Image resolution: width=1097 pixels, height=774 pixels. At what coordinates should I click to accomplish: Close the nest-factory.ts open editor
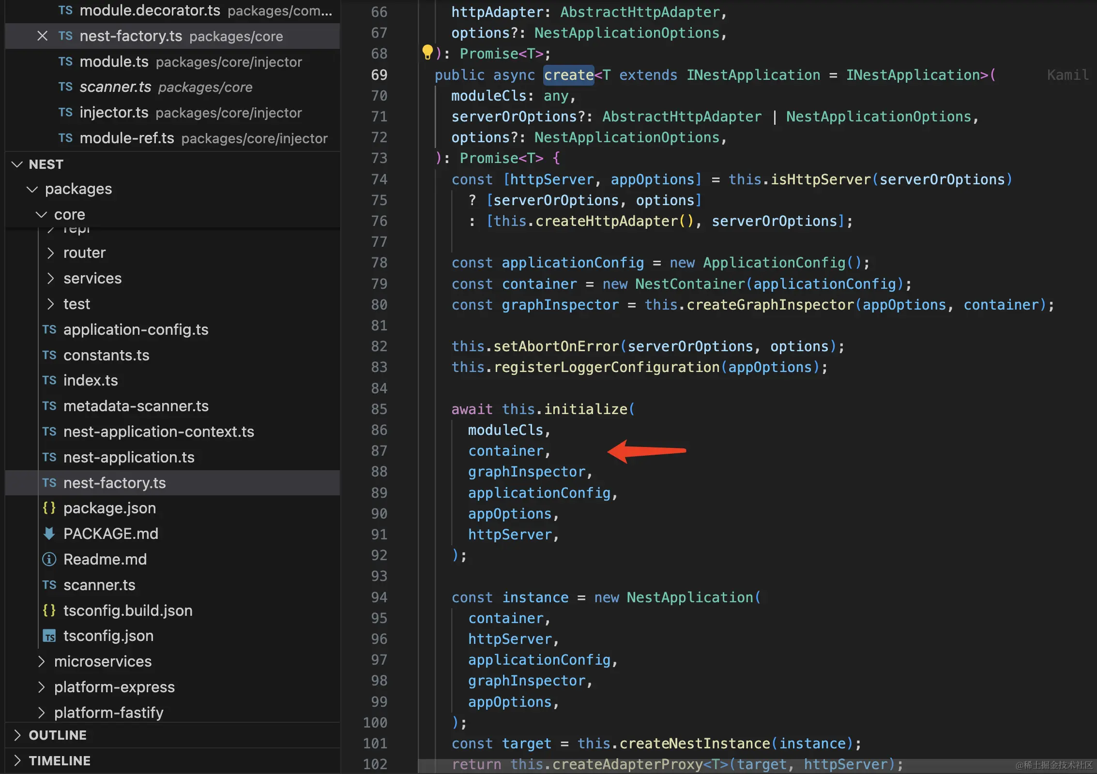43,36
